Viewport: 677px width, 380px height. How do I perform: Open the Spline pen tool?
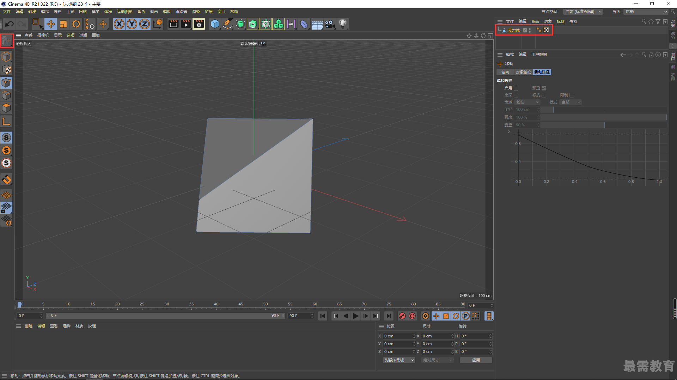point(228,24)
